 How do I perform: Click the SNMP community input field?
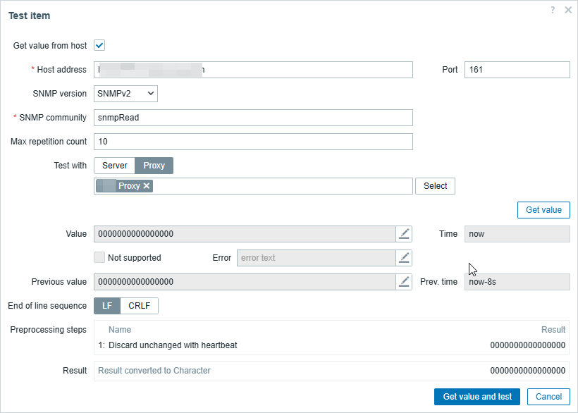pyautogui.click(x=253, y=118)
